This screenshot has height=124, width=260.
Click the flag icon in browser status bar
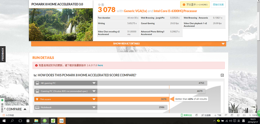[226, 115]
